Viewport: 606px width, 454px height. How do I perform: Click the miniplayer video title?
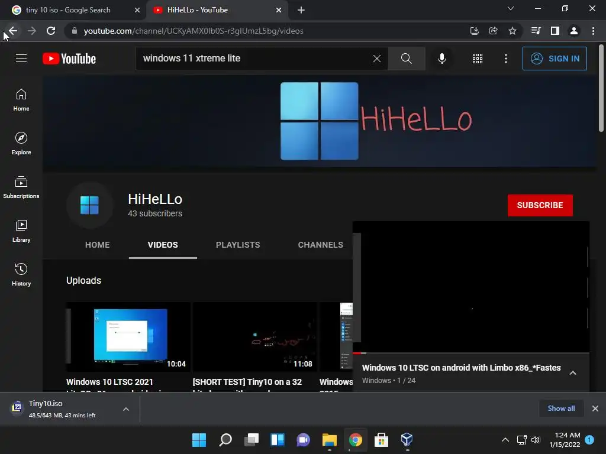pyautogui.click(x=462, y=368)
